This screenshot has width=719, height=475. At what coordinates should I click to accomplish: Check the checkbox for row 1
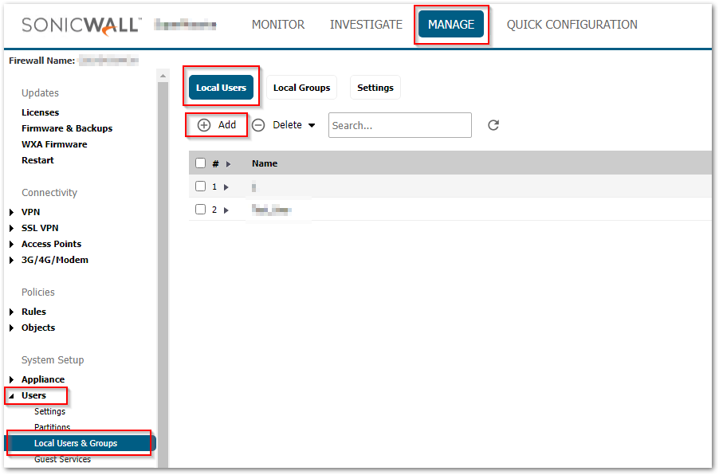click(x=201, y=186)
